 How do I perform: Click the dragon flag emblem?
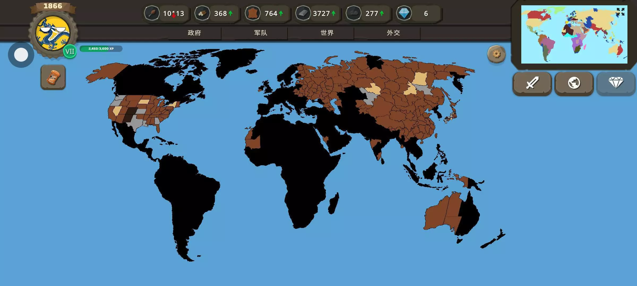pos(53,33)
